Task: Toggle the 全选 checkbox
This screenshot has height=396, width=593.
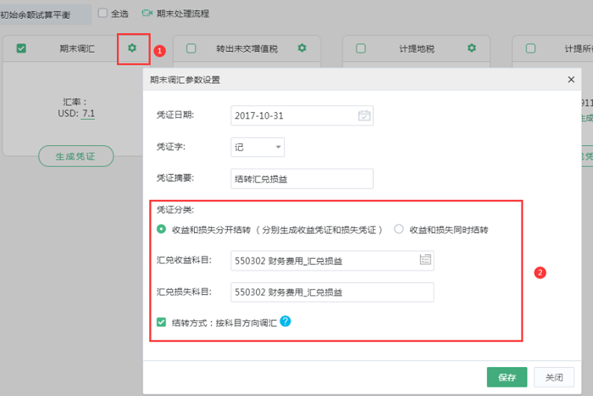Action: [x=103, y=14]
